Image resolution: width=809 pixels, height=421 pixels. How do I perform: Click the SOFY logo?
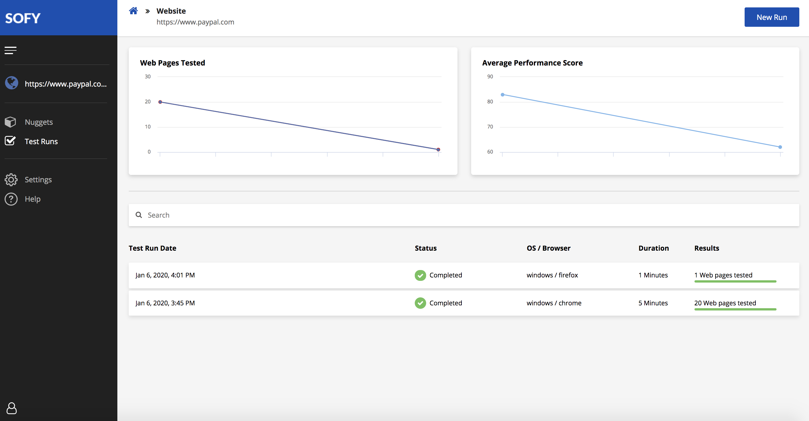pos(23,18)
